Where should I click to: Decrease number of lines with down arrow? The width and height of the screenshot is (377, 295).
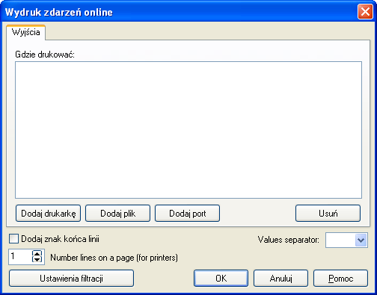point(37,260)
